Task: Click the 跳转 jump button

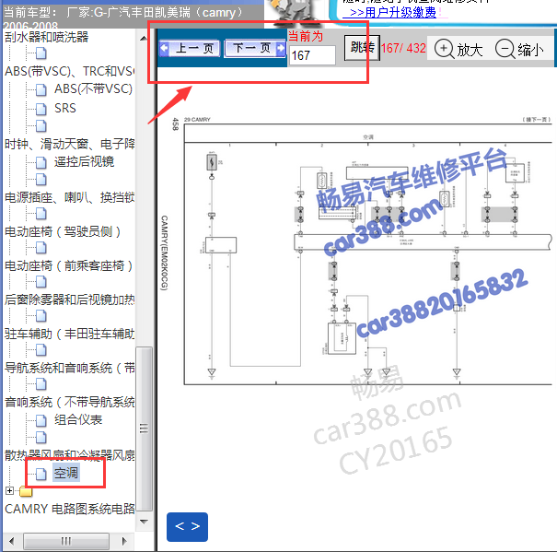Action: point(362,48)
